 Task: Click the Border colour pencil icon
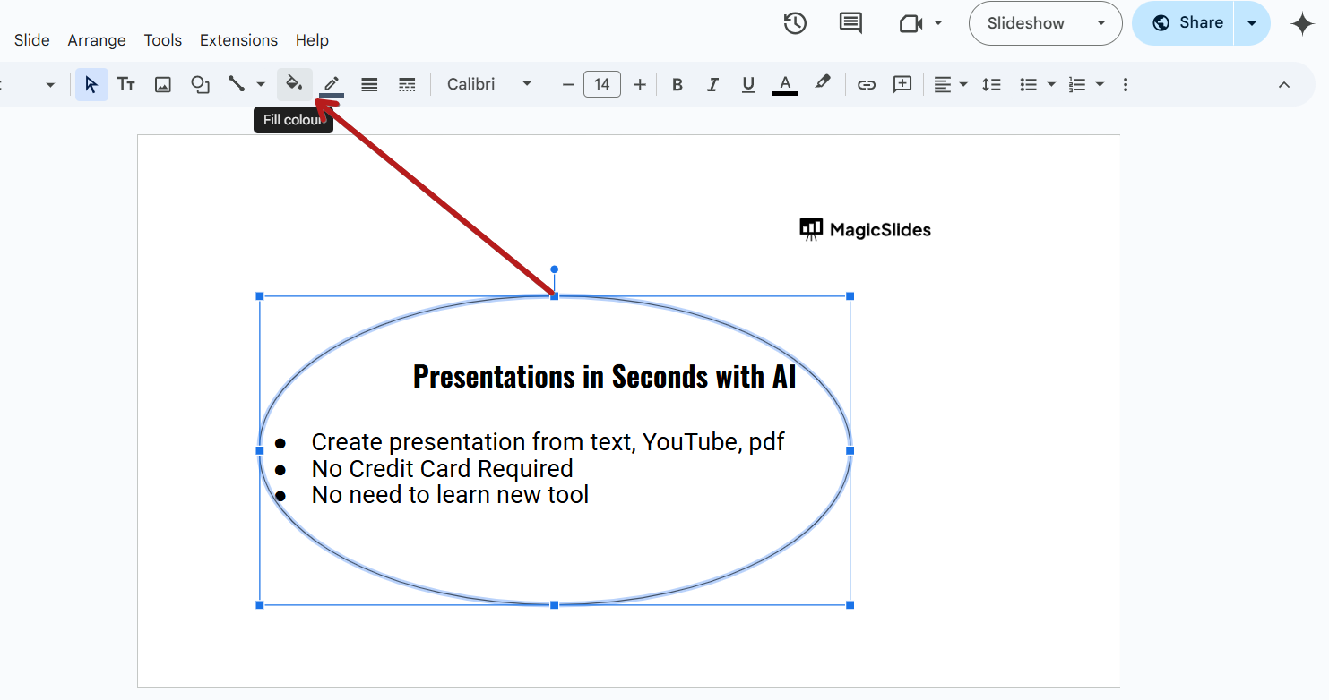pos(332,84)
